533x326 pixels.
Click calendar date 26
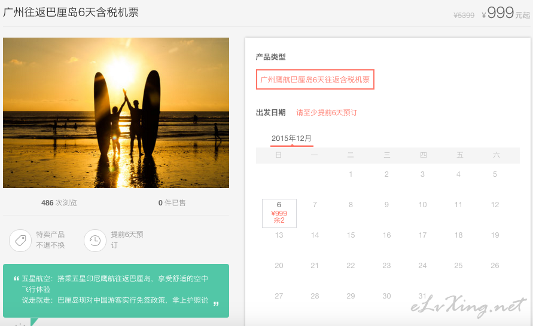coord(495,266)
